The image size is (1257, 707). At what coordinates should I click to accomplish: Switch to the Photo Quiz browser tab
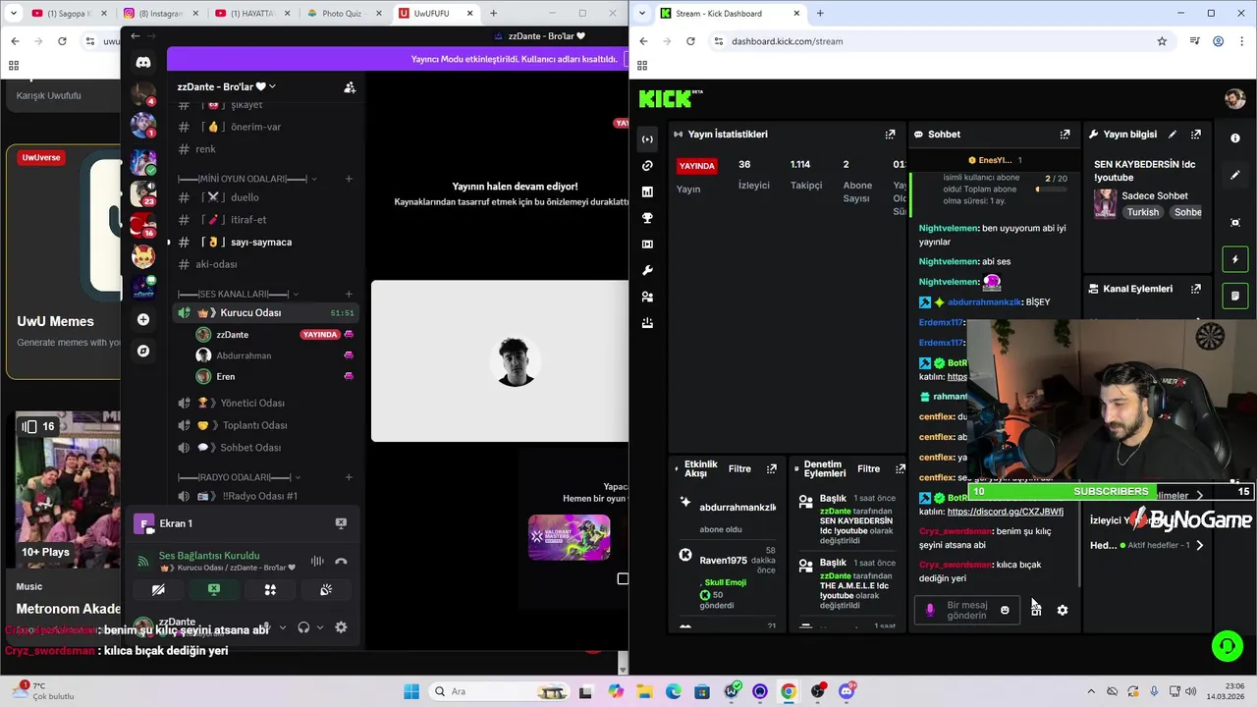[344, 14]
